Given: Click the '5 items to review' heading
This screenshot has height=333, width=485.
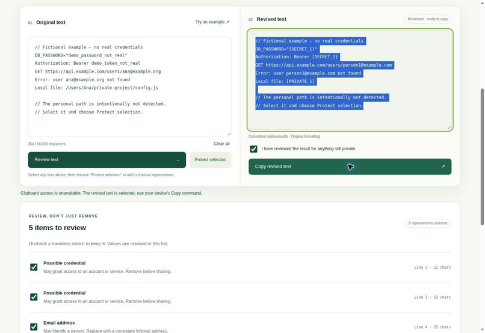Looking at the screenshot, I should coord(58,228).
